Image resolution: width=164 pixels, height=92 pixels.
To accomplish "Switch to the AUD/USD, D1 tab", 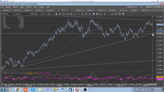I will [x=51, y=10].
